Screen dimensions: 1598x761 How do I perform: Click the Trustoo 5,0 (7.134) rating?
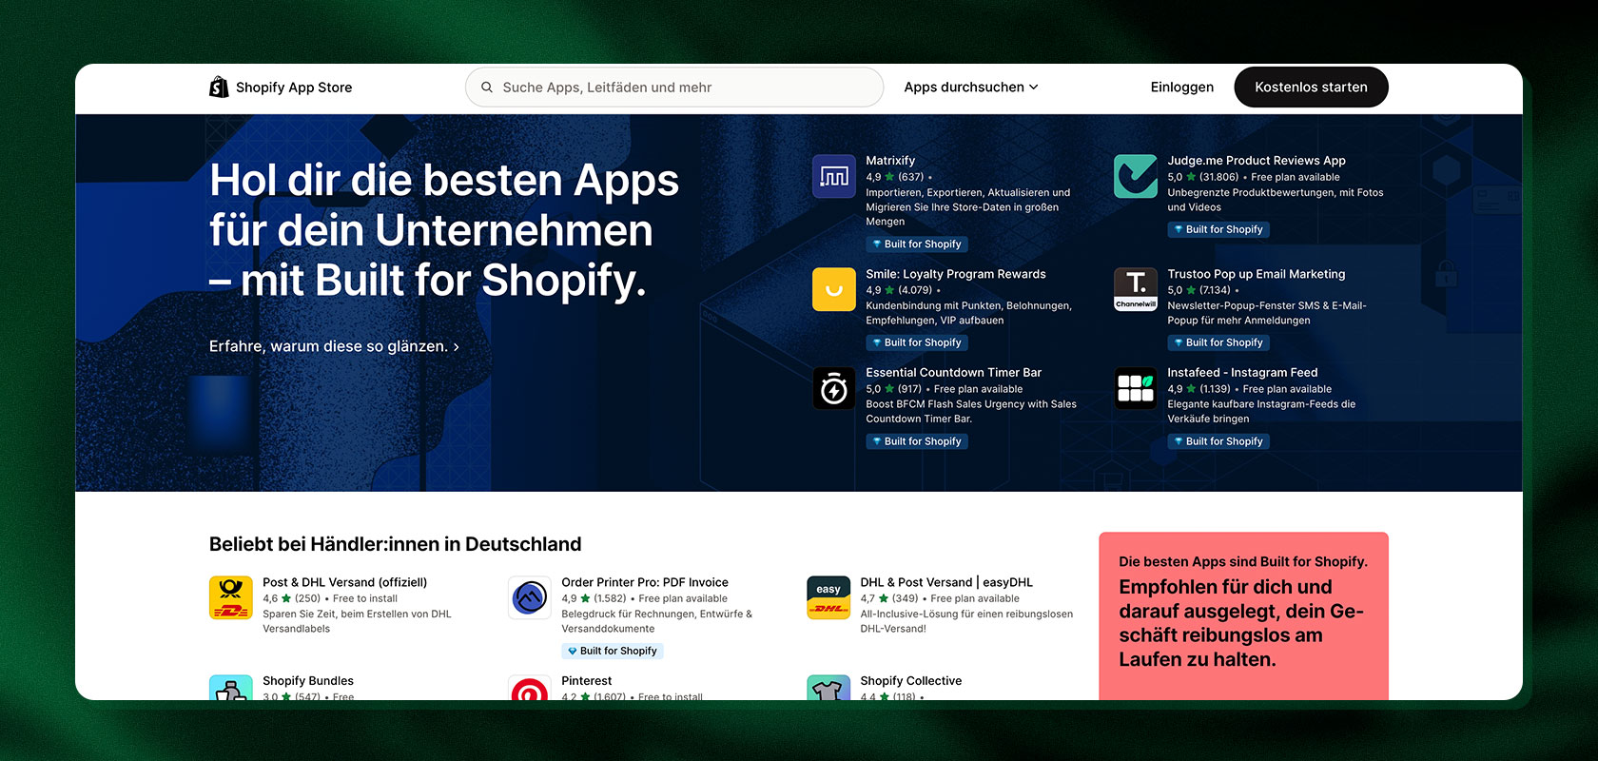pyautogui.click(x=1198, y=290)
